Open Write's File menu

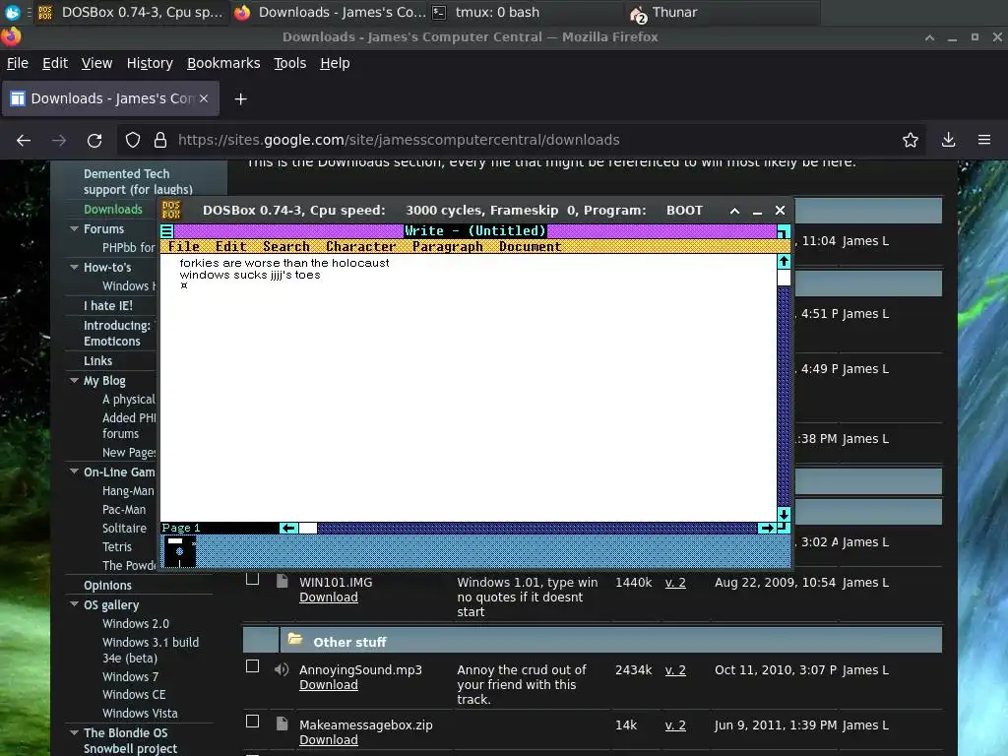184,246
